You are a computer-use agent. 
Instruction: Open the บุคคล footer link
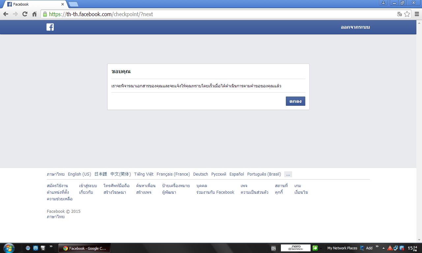pyautogui.click(x=202, y=186)
